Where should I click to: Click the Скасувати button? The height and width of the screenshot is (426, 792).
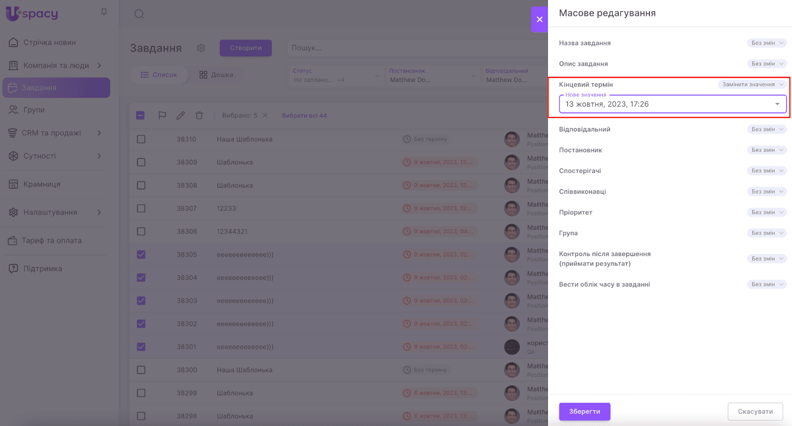click(x=755, y=412)
